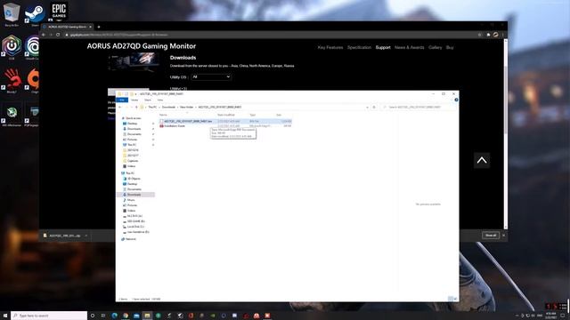Image resolution: width=570 pixels, height=320 pixels.
Task: Open Microsoft Edge from taskbar
Action: coord(115,316)
